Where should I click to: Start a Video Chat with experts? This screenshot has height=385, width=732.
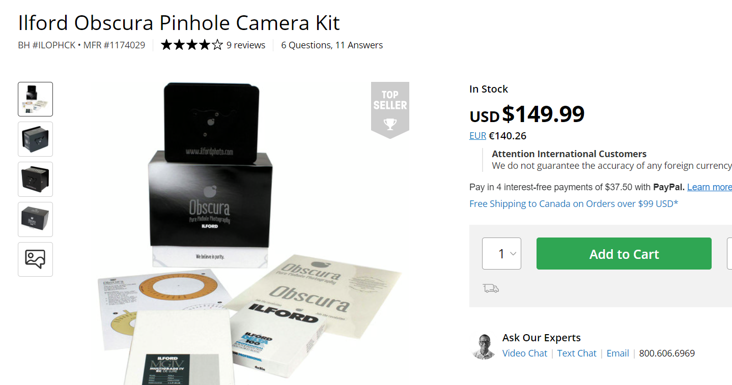524,353
